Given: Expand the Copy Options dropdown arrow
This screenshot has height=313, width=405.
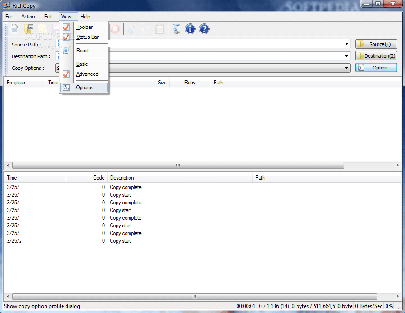Looking at the screenshot, I should 346,68.
